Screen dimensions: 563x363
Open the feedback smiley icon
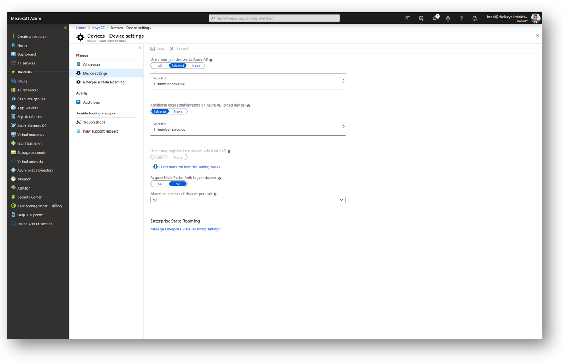[475, 18]
